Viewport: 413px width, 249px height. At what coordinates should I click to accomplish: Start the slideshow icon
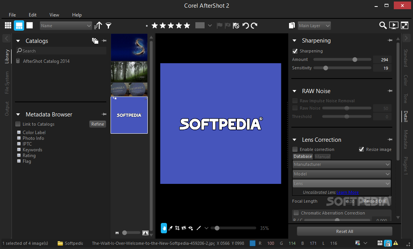[393, 25]
